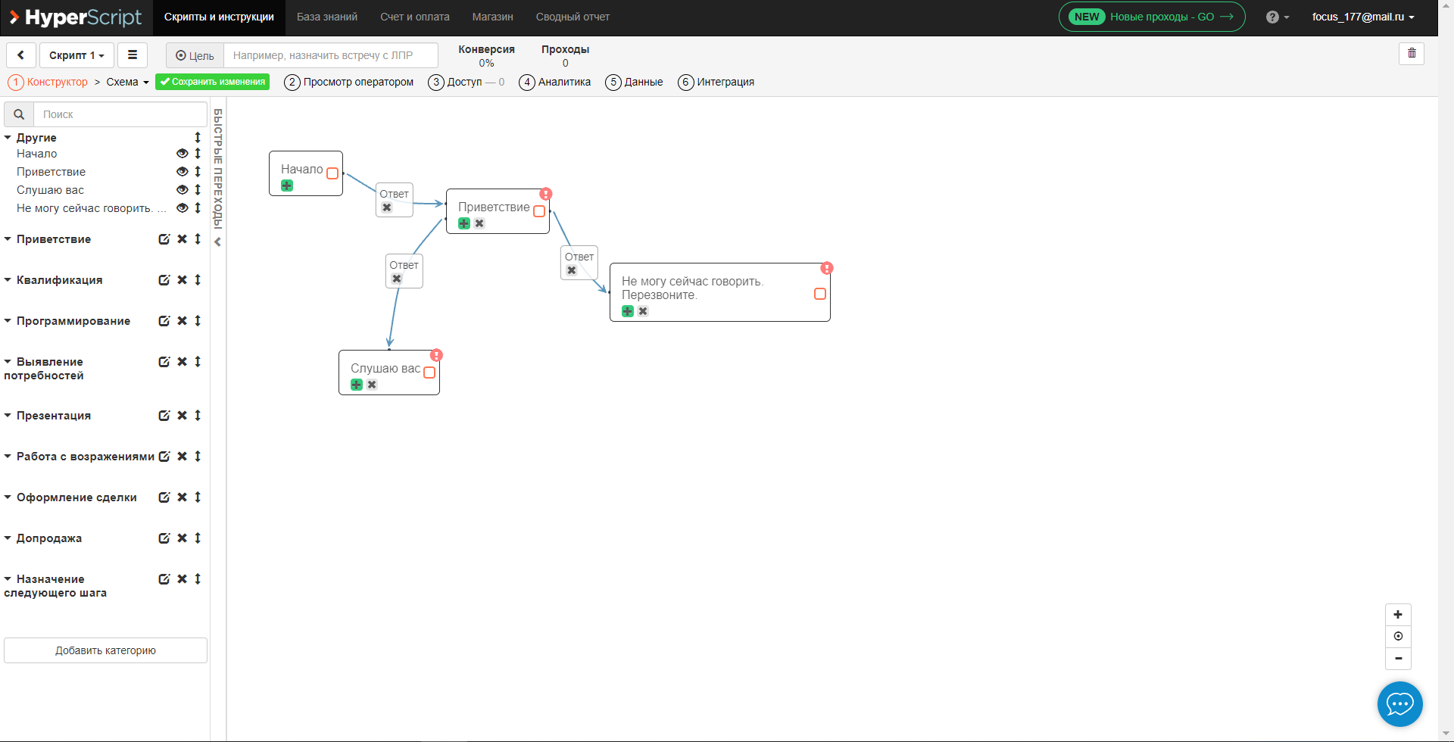
Task: Check the orange box on Начало node
Action: (332, 173)
